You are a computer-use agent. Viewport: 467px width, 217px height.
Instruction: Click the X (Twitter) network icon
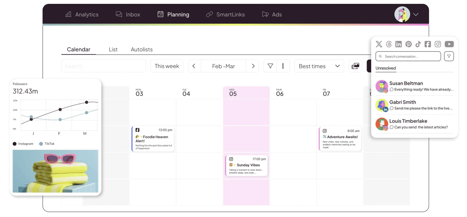(x=379, y=44)
